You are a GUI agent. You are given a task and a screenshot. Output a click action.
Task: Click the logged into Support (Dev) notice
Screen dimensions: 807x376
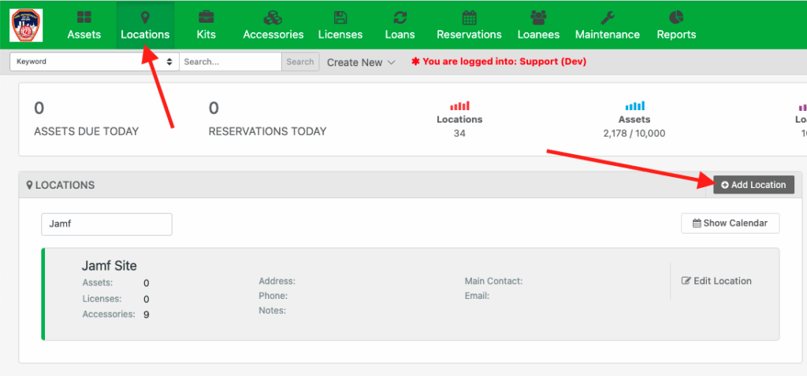coord(499,61)
